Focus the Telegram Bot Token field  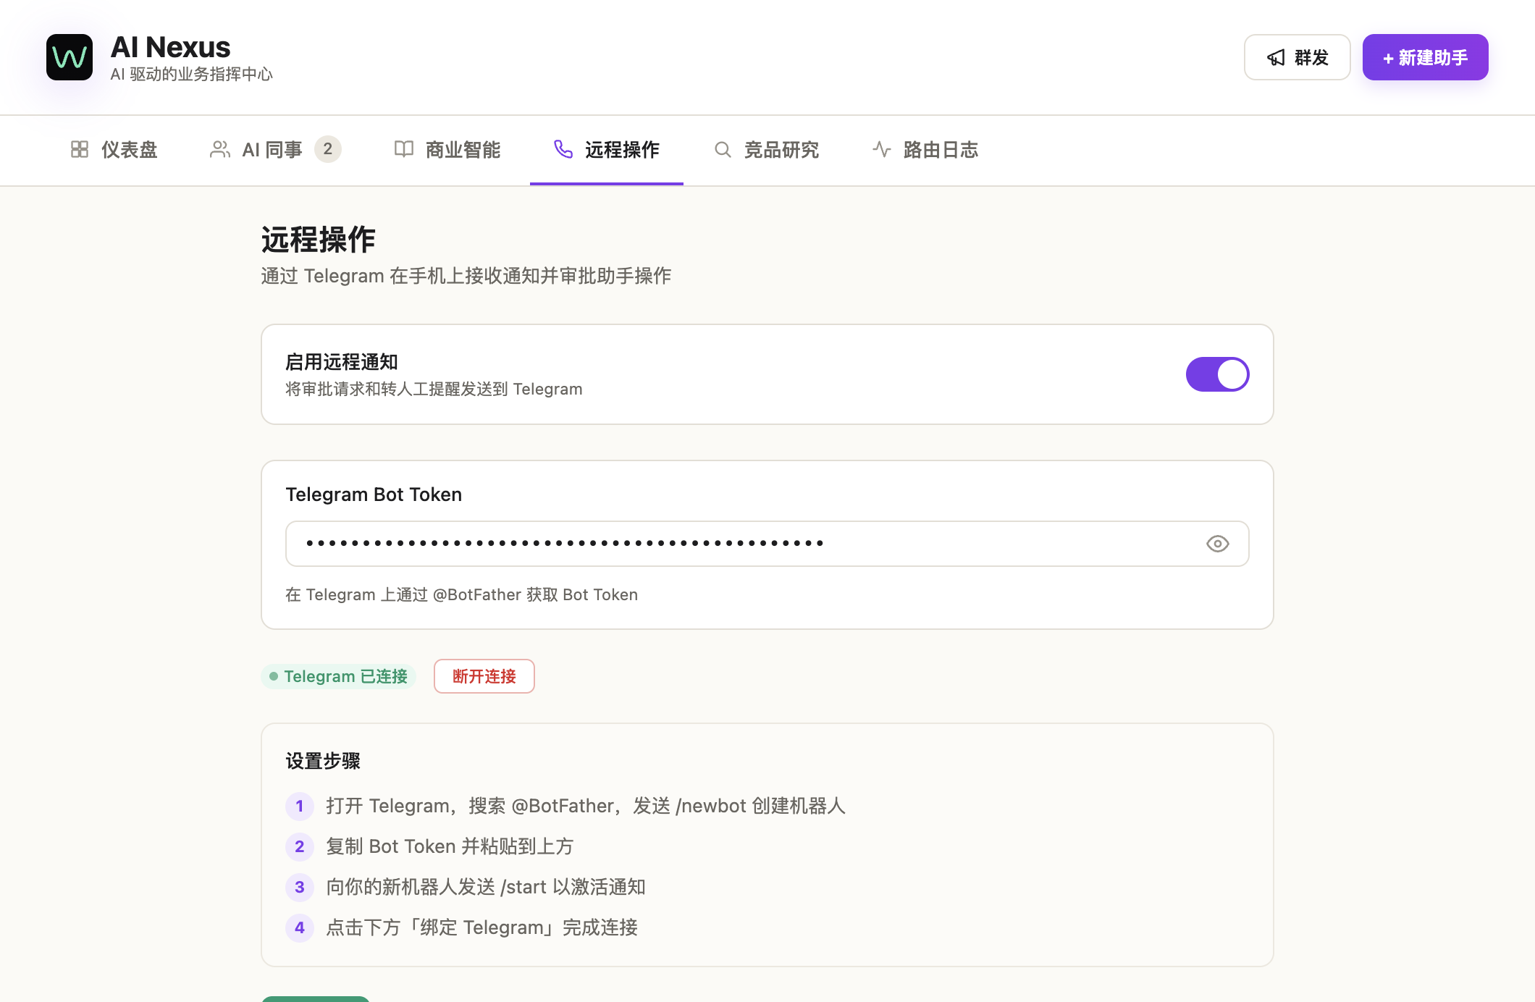click(767, 544)
